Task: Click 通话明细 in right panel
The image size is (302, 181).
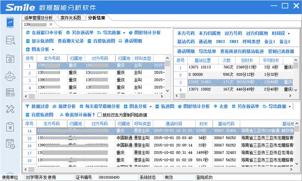Action: 186,51
